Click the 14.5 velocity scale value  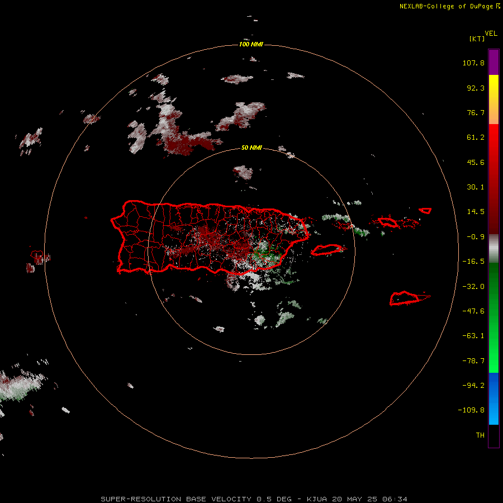pyautogui.click(x=476, y=212)
